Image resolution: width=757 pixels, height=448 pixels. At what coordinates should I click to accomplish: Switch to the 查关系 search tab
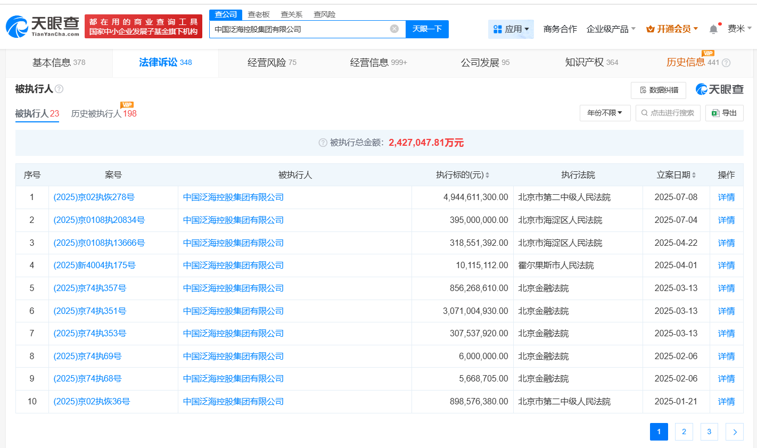291,14
